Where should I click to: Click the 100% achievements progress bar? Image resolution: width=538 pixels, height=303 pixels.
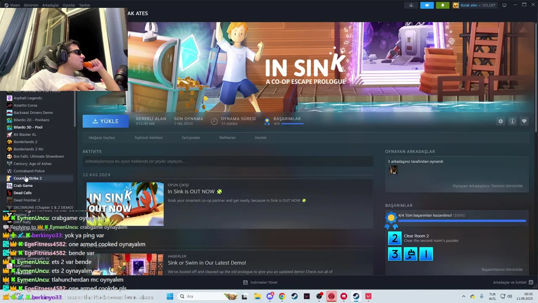coord(462,221)
